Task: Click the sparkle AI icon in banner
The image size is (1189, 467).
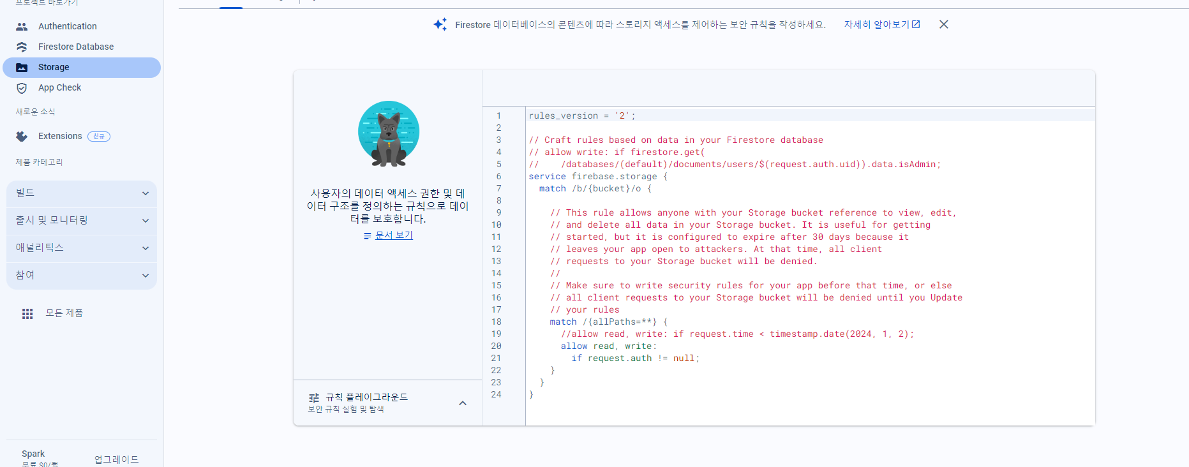Action: [x=440, y=24]
